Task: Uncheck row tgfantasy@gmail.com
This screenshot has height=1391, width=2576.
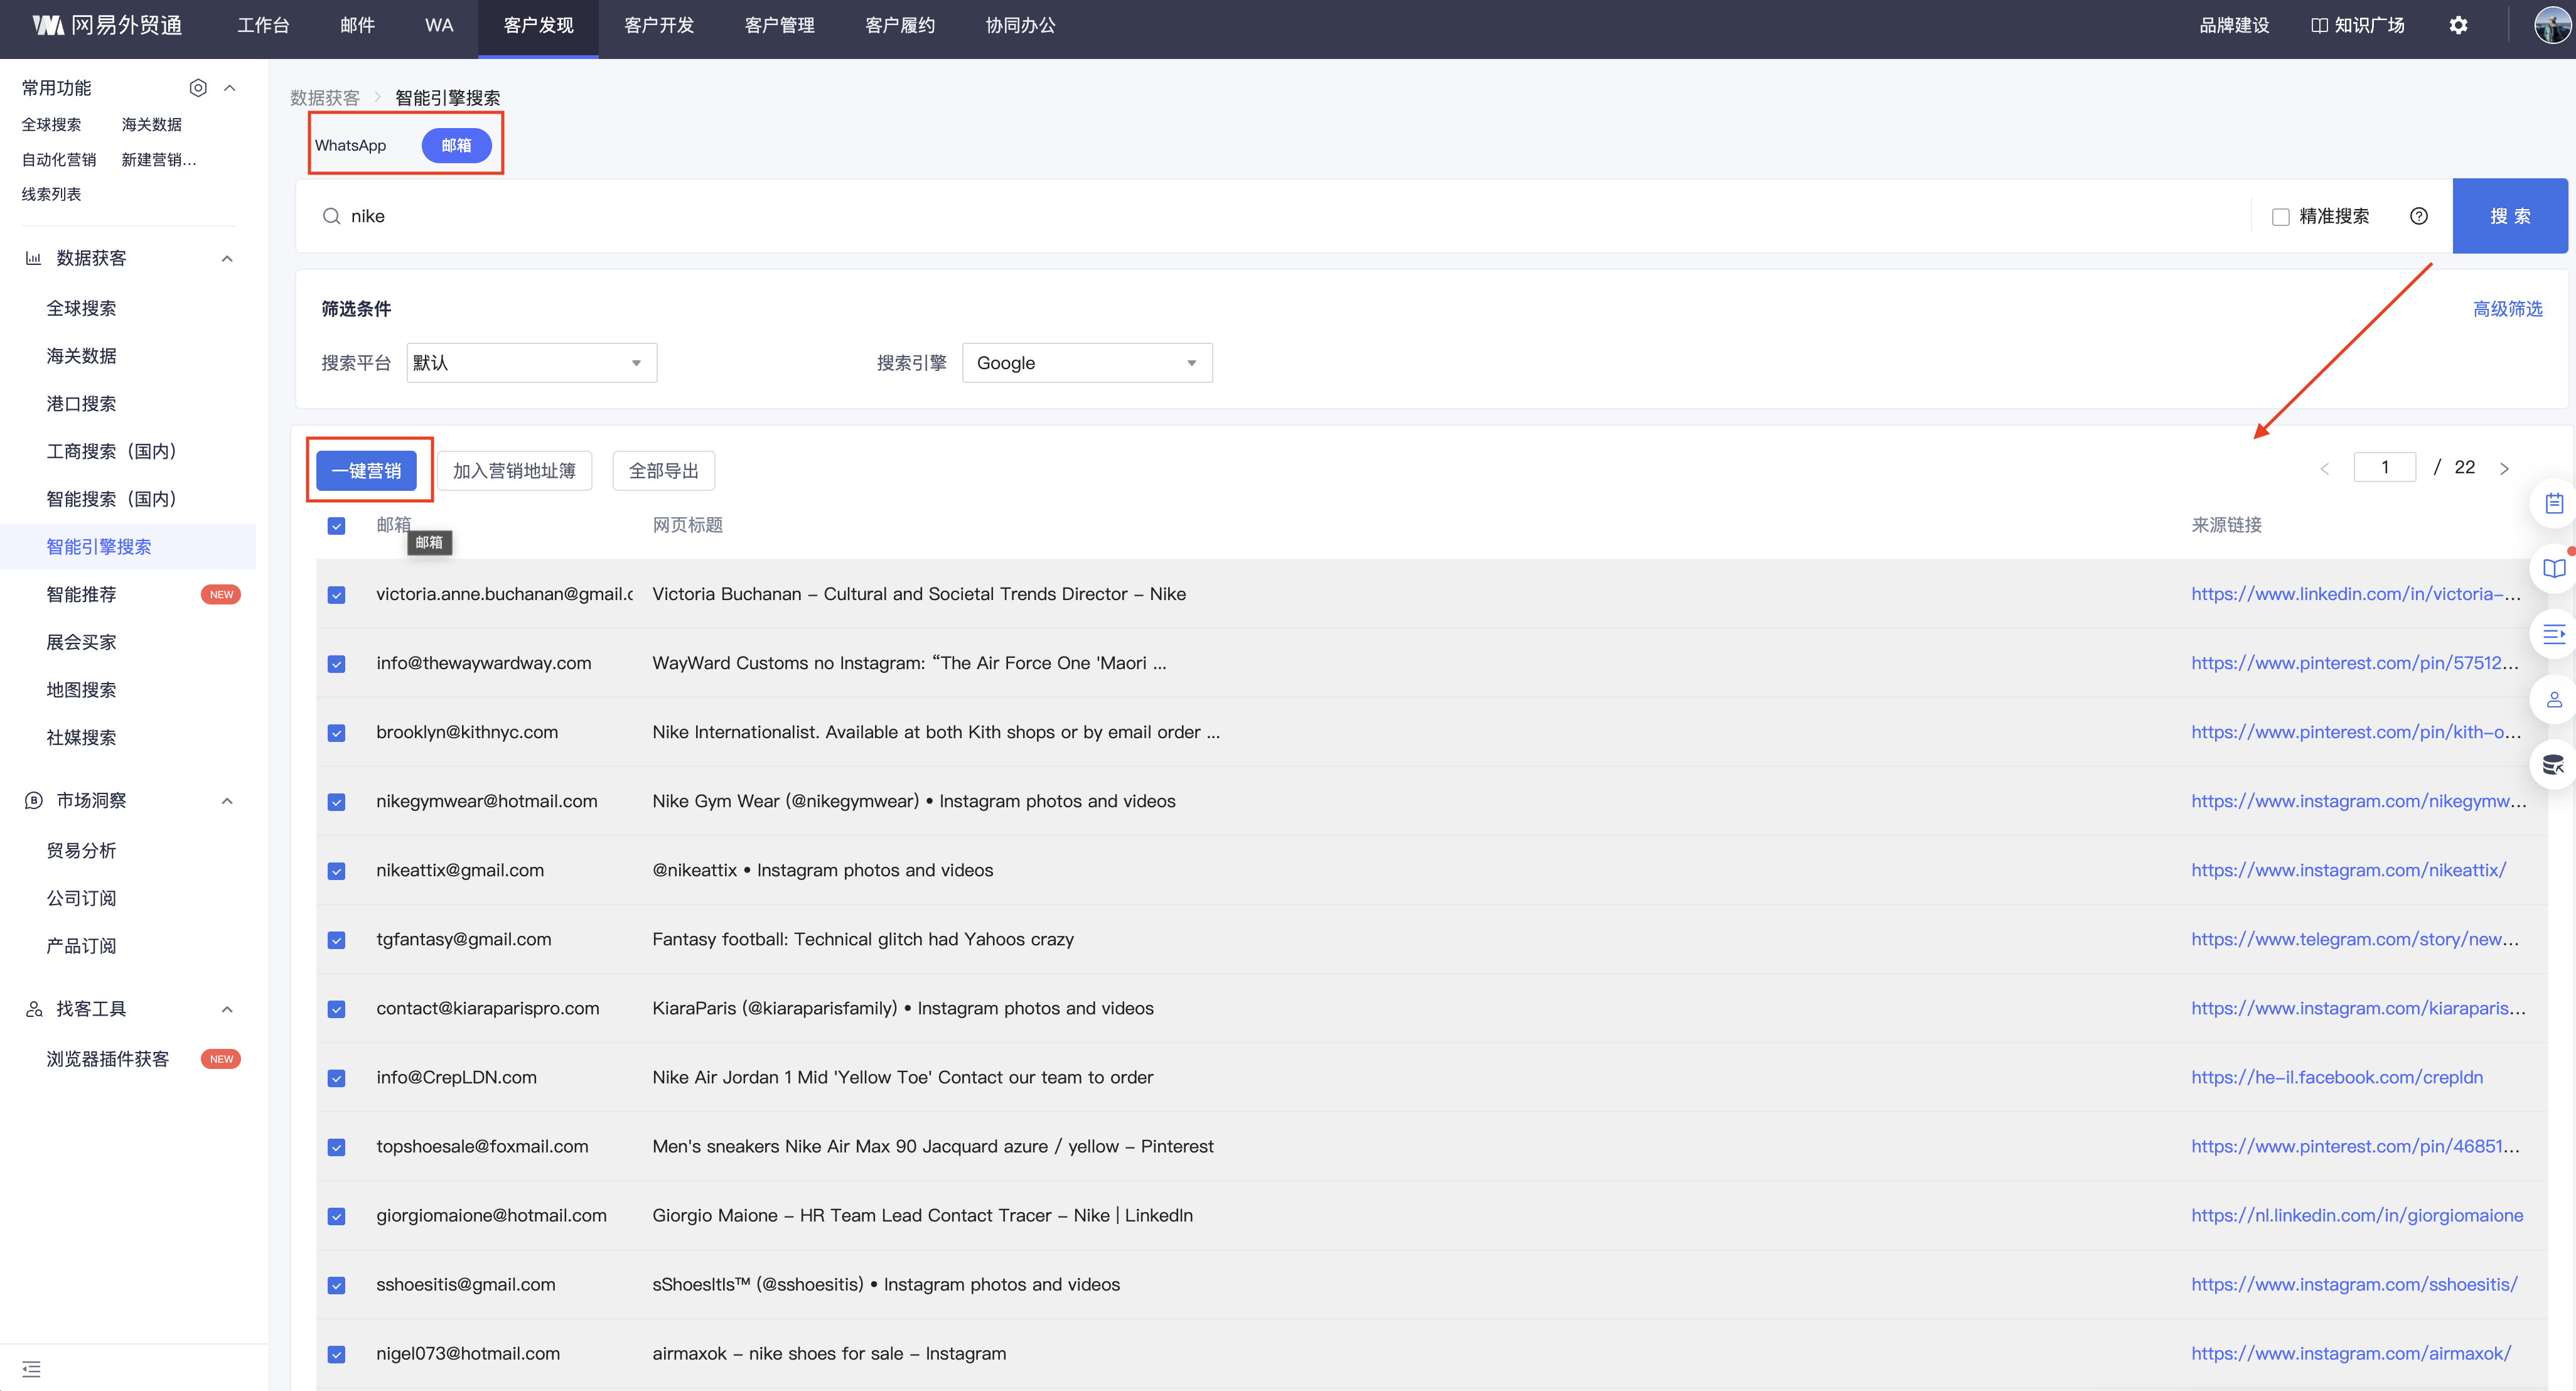Action: pyautogui.click(x=336, y=940)
